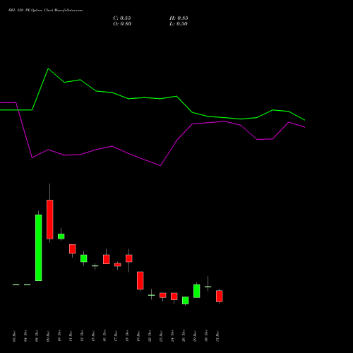The height and width of the screenshot is (353, 353).
Task: Click the doji candle on 22 Dec
Action: [152, 295]
